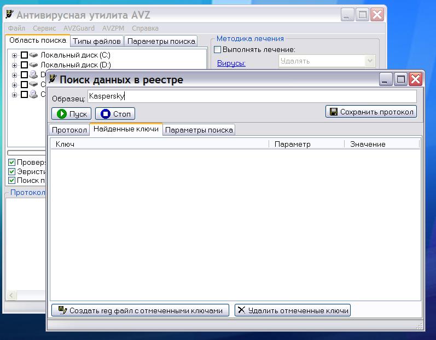Click the blue stop icon on Стоп

106,114
